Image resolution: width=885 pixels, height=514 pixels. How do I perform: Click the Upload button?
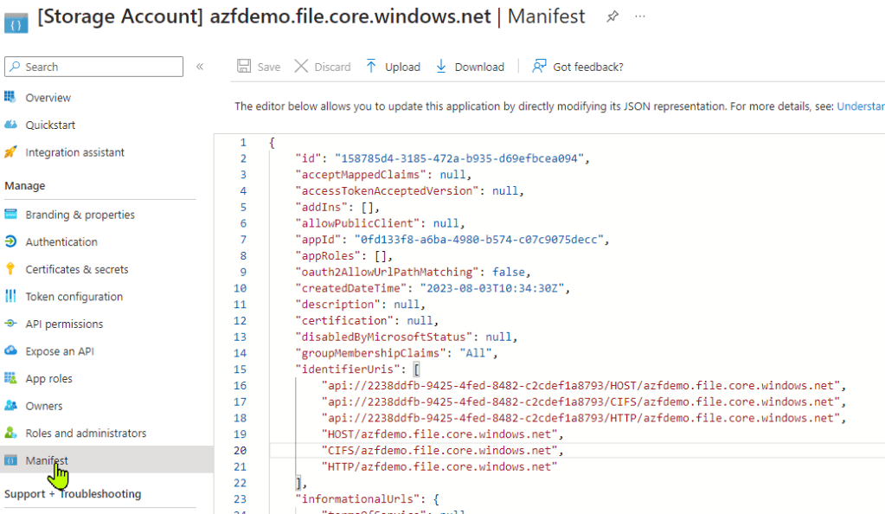coord(393,67)
